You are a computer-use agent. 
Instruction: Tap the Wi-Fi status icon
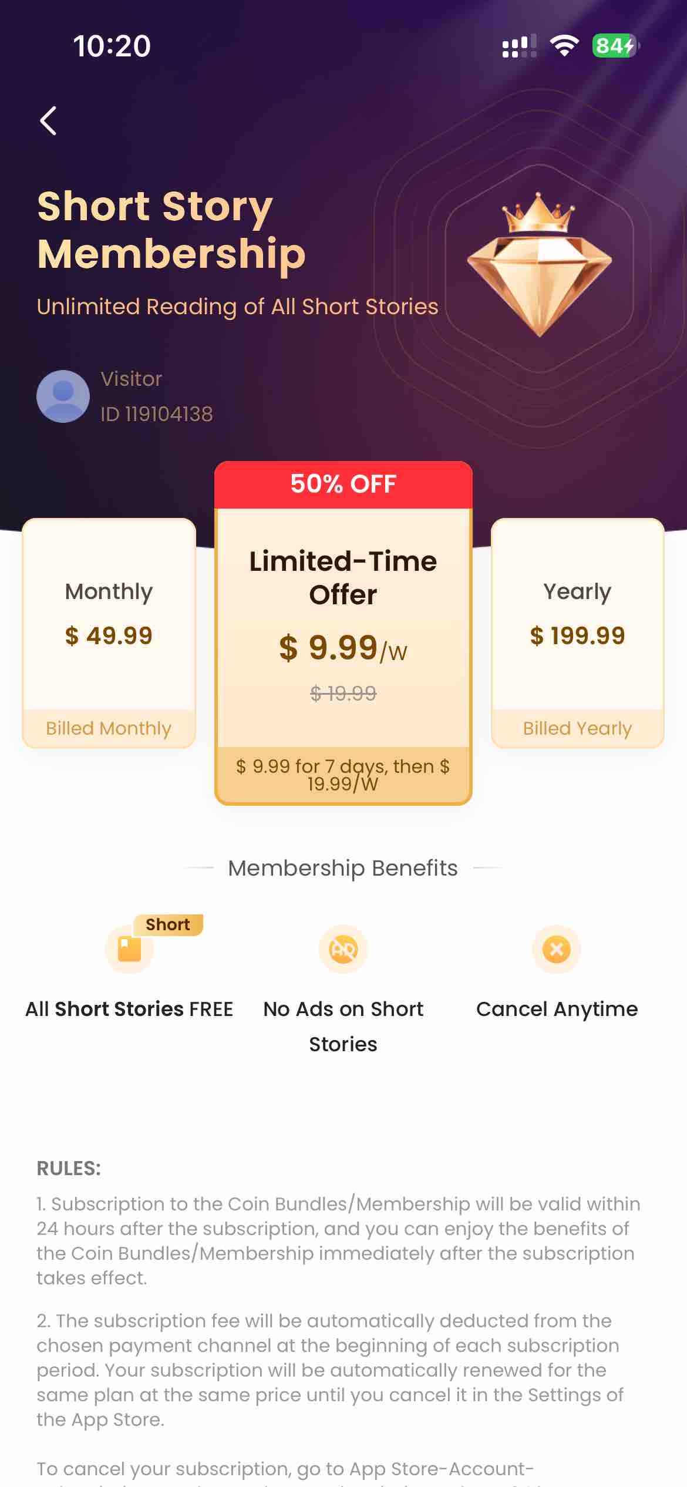pyautogui.click(x=564, y=46)
